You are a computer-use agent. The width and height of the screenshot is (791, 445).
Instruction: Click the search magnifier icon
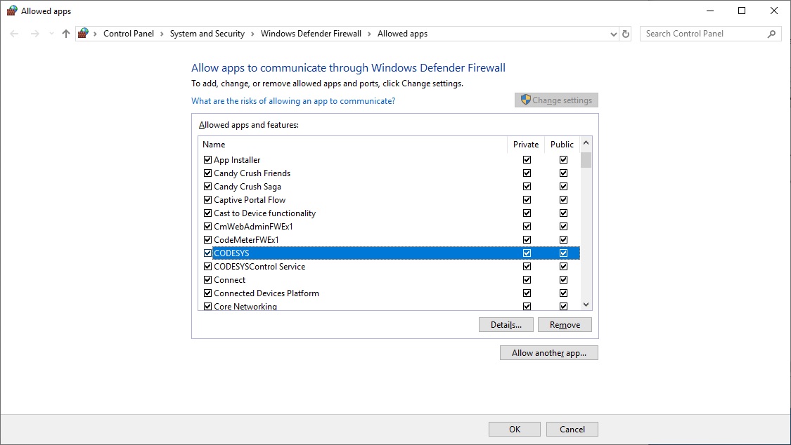pos(771,34)
